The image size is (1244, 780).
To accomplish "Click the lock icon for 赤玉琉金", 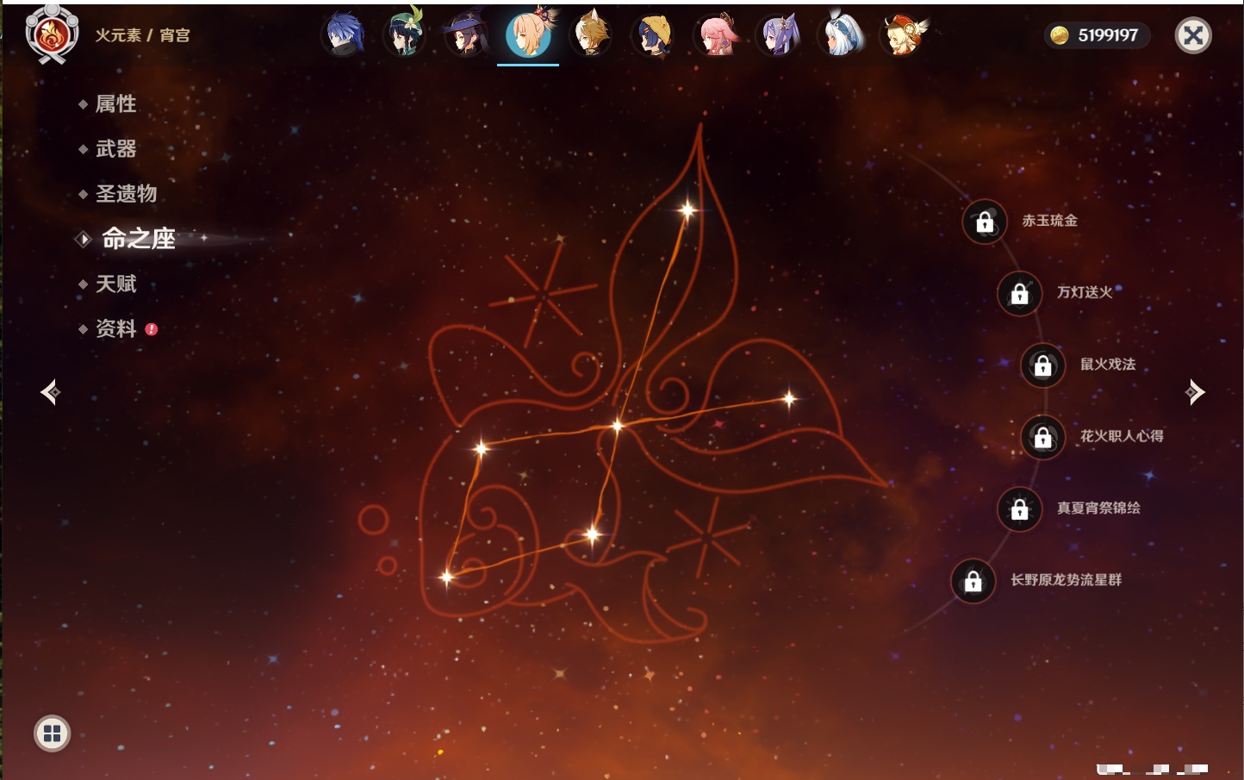I will coord(985,222).
